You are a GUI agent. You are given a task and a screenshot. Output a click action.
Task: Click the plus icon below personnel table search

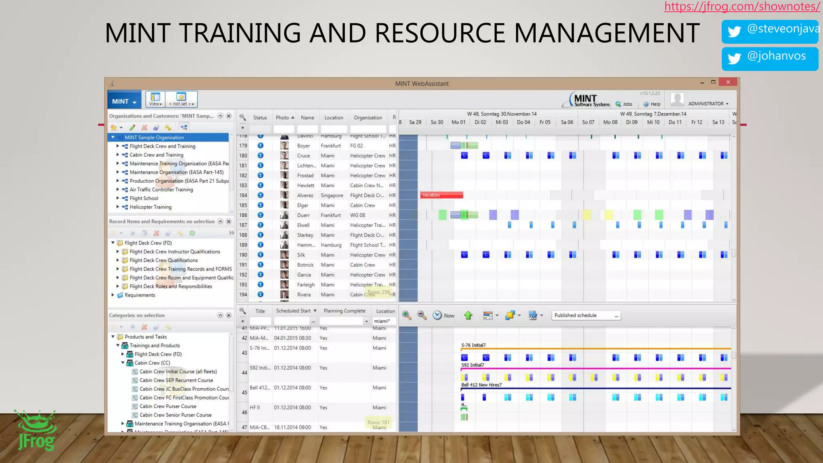point(242,128)
